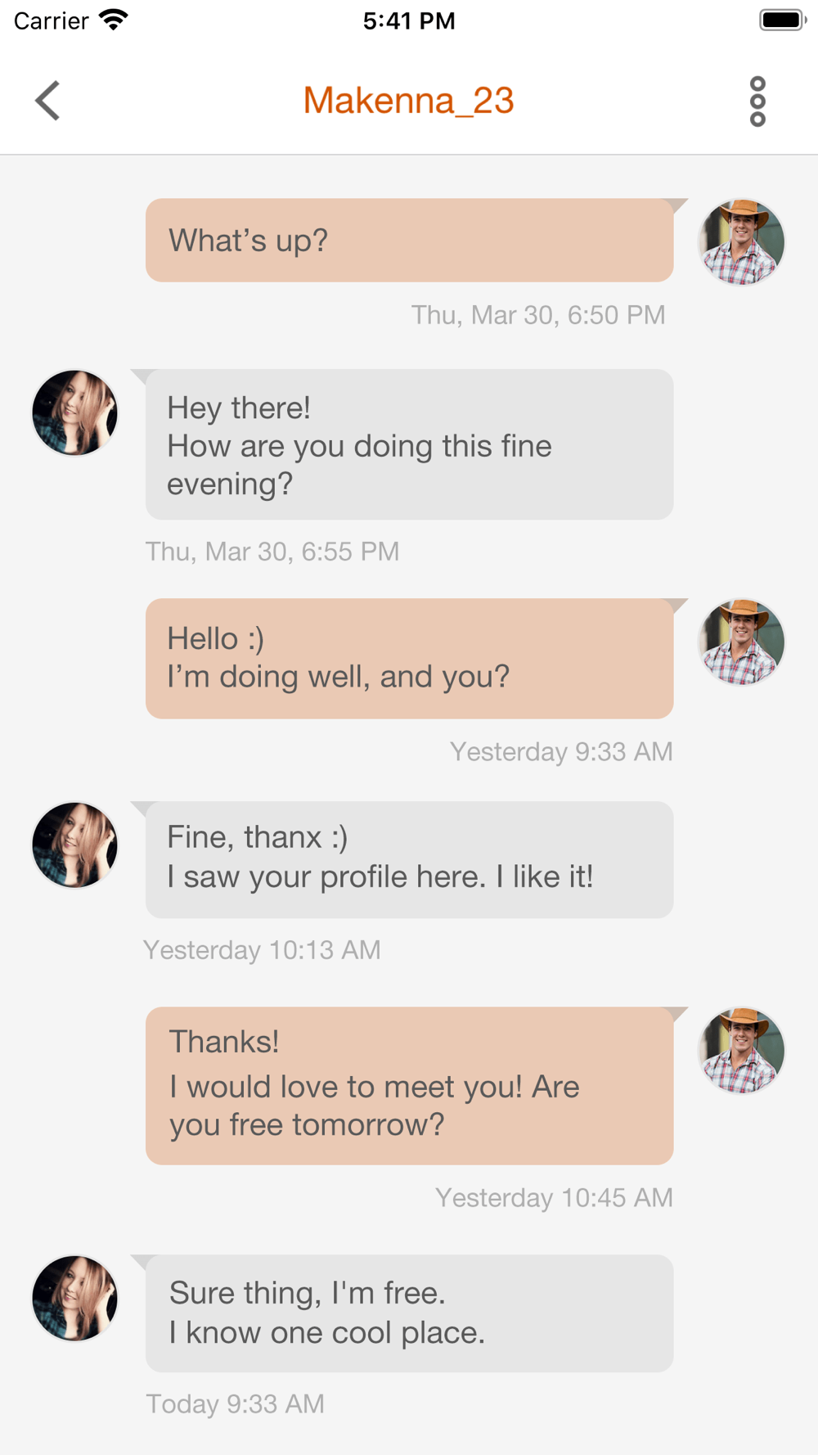
Task: Select the "I'm doing well, and you?" bubble
Action: point(409,659)
